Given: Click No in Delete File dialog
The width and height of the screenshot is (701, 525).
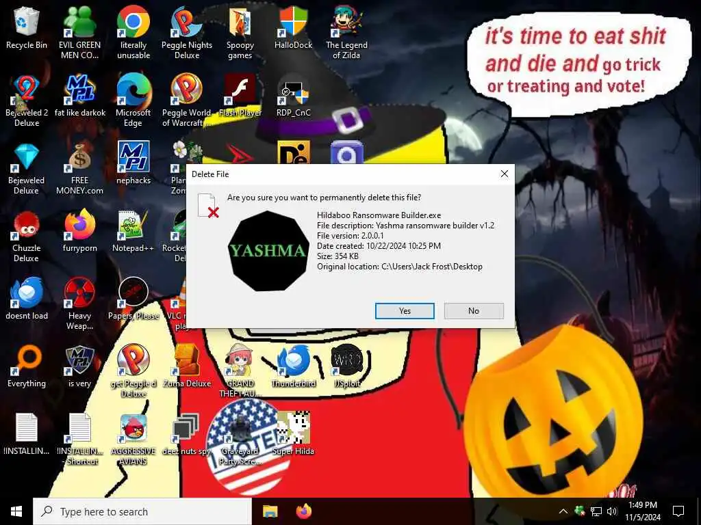Looking at the screenshot, I should (x=474, y=311).
